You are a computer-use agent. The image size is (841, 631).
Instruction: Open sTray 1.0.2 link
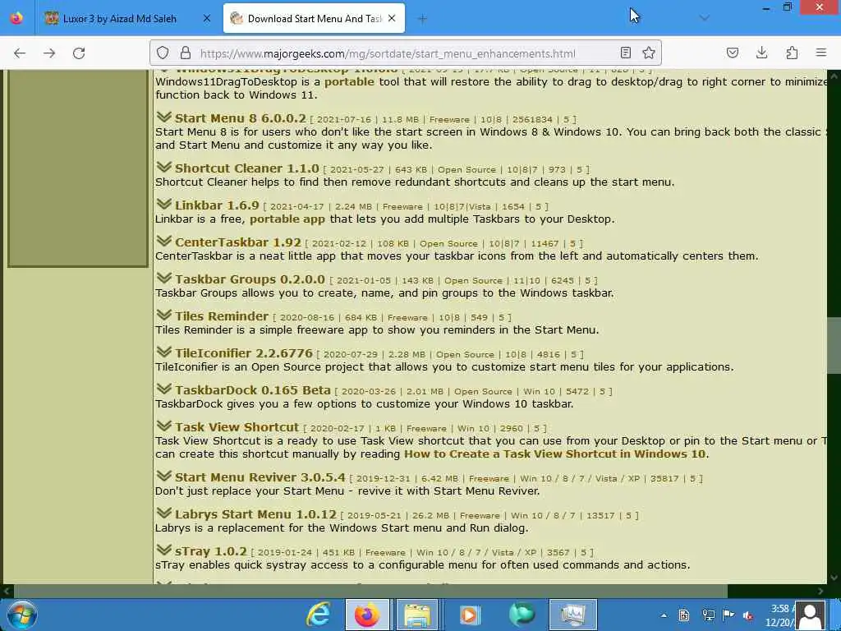[x=211, y=551]
